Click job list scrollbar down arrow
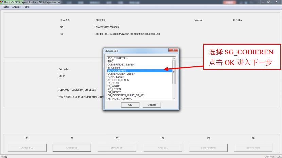 tap(174, 98)
